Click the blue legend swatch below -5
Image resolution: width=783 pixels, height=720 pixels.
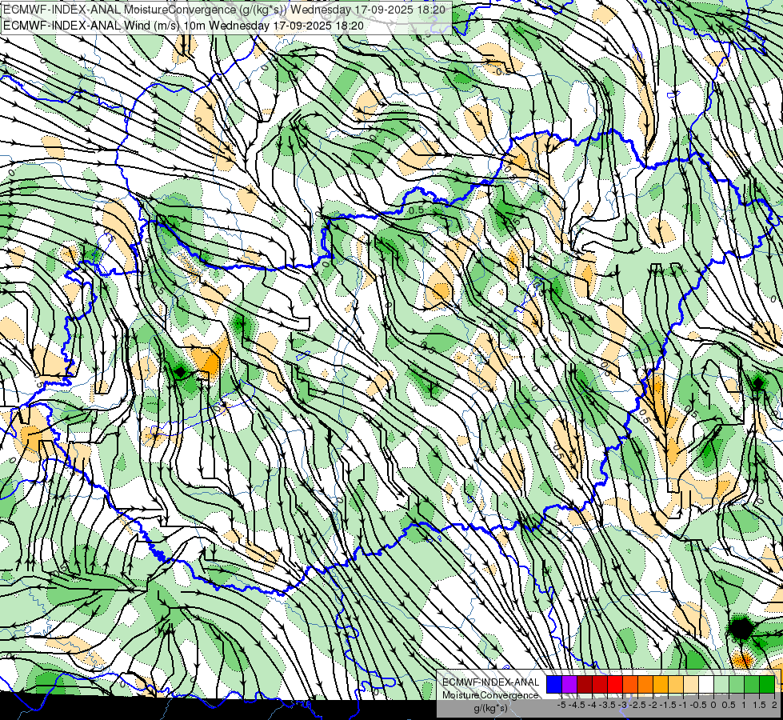(x=554, y=685)
